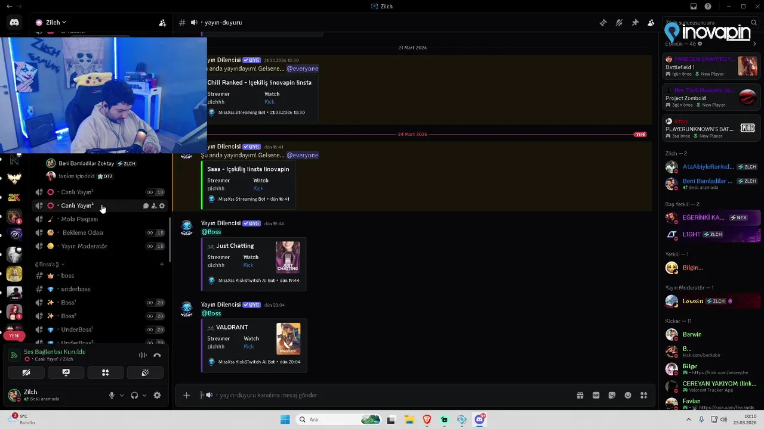The image size is (764, 429).
Task: Focus the yayın-duyuru message input field
Action: [x=385, y=395]
